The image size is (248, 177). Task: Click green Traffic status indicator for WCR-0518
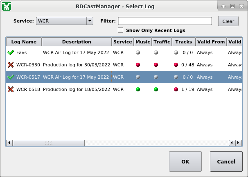pyautogui.click(x=156, y=89)
